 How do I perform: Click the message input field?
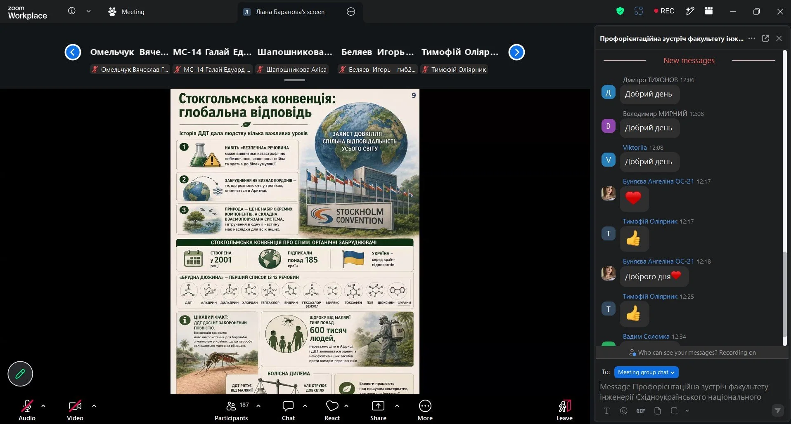(x=689, y=392)
